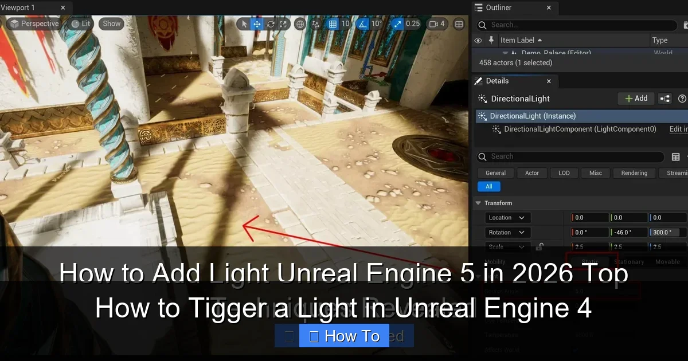Select the LOD details category

[564, 172]
